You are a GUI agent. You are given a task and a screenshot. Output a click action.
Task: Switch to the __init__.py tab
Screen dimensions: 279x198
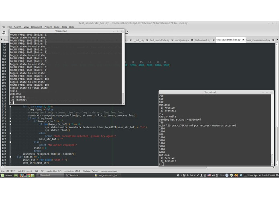tap(139, 40)
